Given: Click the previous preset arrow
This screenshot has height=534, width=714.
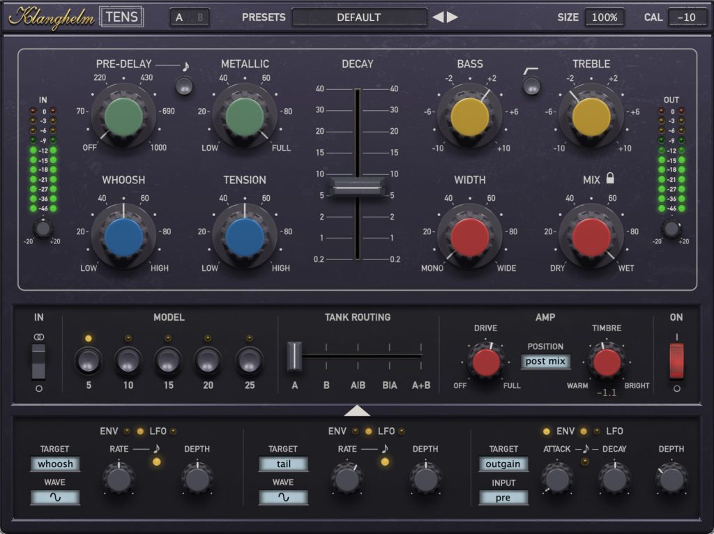Looking at the screenshot, I should coord(438,17).
